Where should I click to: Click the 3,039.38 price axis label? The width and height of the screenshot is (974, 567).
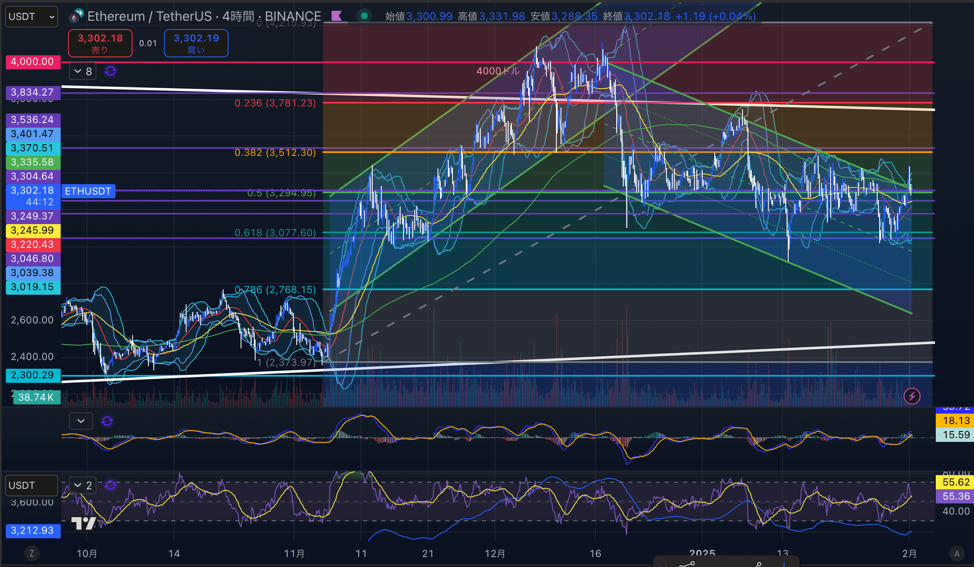pyautogui.click(x=33, y=273)
